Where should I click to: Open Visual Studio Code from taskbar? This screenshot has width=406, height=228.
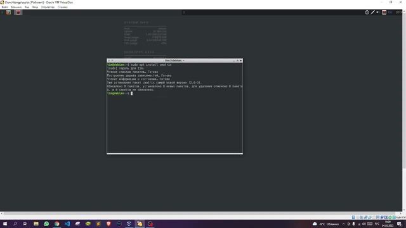(67, 224)
